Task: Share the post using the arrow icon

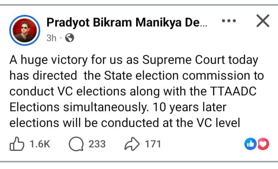Action: tap(131, 144)
